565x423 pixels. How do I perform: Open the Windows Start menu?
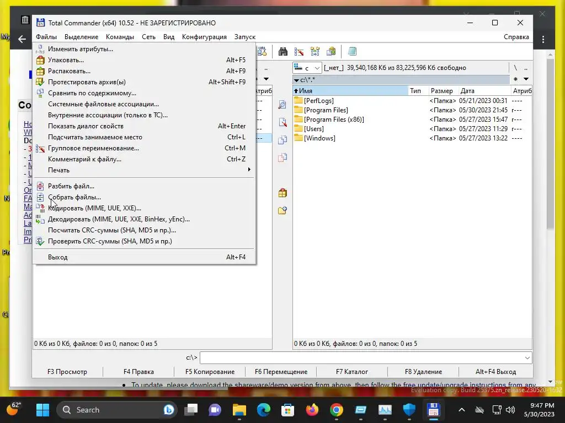point(42,410)
